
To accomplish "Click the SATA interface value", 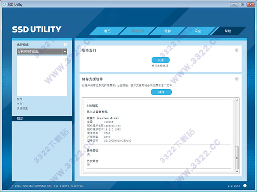I will (x=107, y=137).
